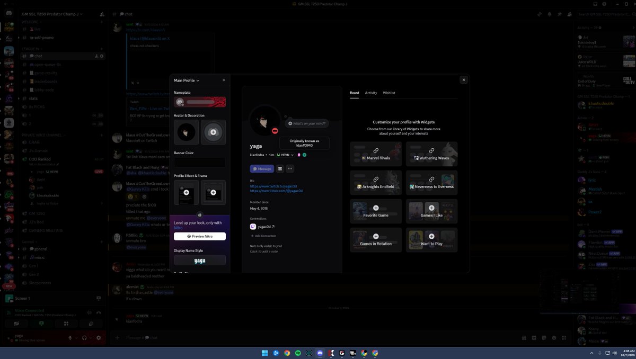
Task: Add an avatar decoration
Action: coord(213,132)
